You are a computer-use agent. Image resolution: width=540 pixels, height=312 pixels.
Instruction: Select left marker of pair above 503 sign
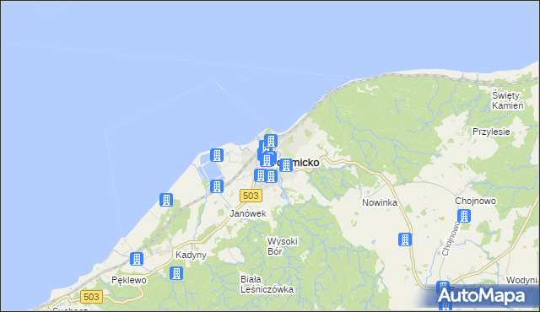tap(261, 175)
